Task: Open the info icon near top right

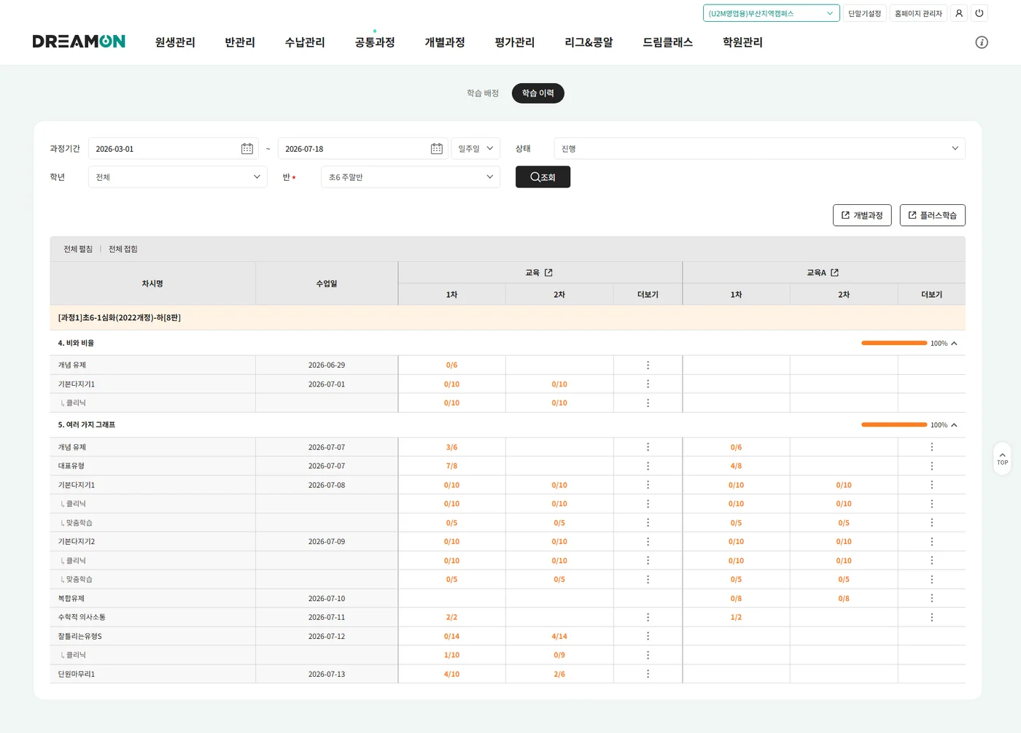Action: pyautogui.click(x=982, y=42)
